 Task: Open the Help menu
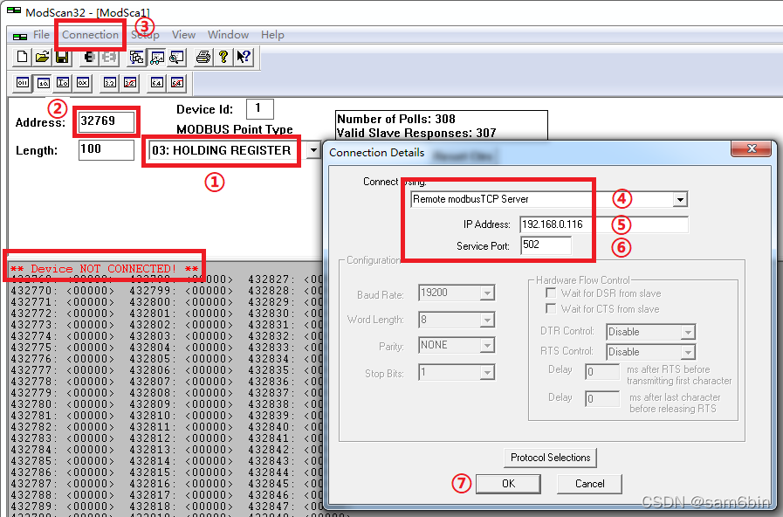coord(272,35)
